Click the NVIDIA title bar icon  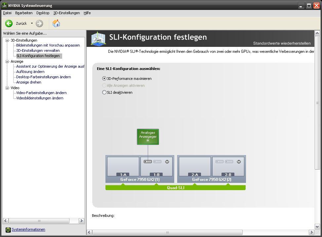[x=4, y=5]
